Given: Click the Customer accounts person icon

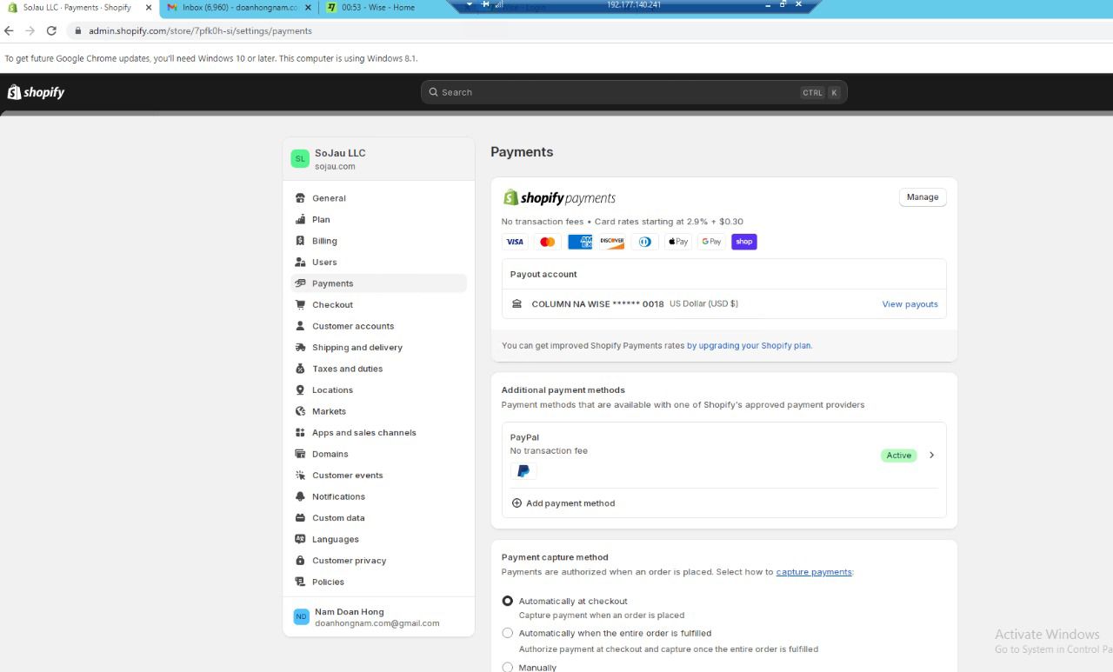Looking at the screenshot, I should (301, 326).
